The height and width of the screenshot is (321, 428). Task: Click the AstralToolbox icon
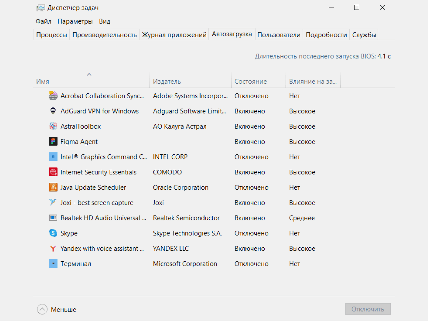pos(53,126)
